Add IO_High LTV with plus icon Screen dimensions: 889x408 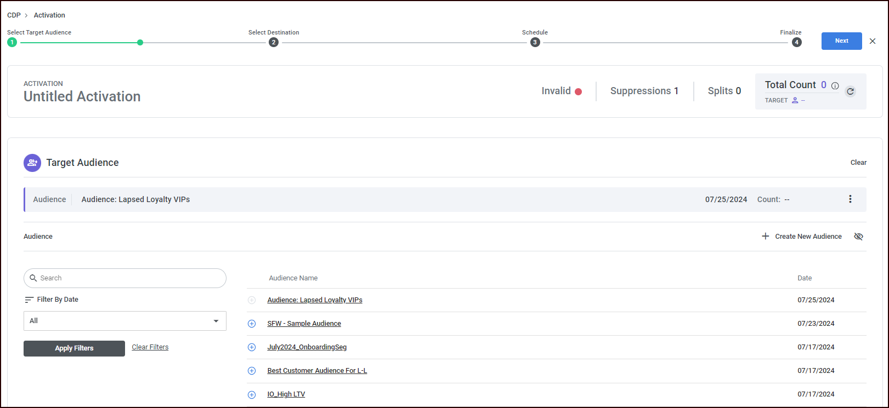[x=252, y=394]
